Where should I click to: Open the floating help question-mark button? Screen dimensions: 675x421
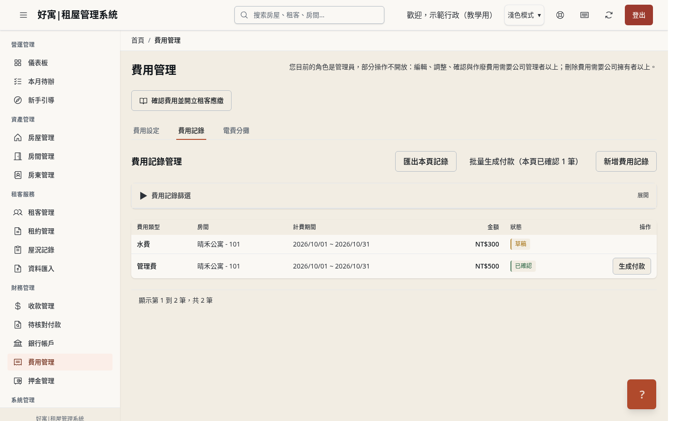tap(642, 394)
